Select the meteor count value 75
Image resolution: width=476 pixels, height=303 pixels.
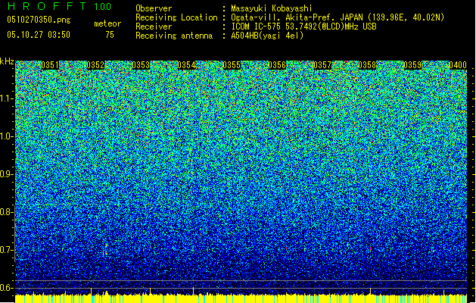point(110,35)
